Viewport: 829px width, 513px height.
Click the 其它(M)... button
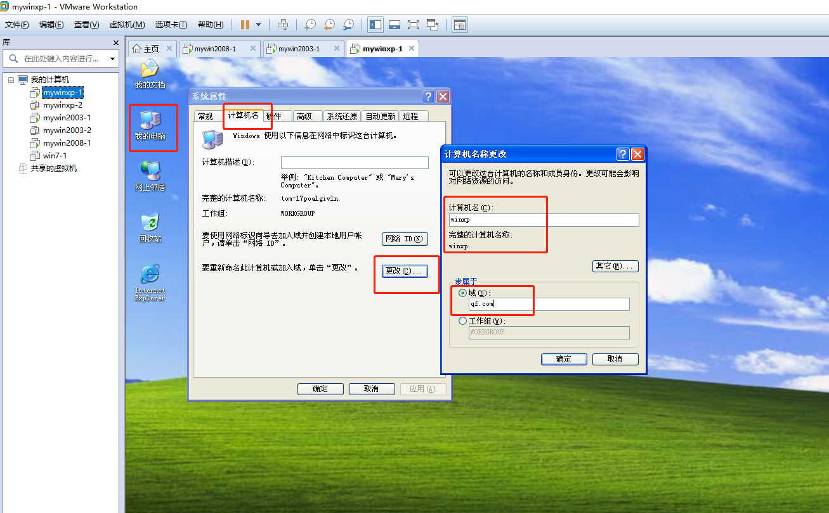(x=615, y=266)
